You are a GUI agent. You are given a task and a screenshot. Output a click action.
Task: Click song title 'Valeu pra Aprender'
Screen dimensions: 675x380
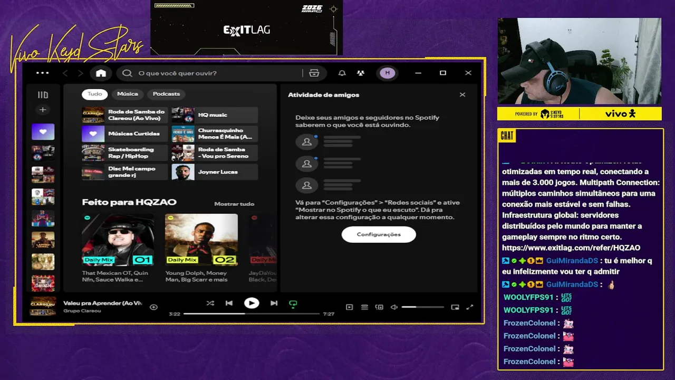pyautogui.click(x=103, y=303)
